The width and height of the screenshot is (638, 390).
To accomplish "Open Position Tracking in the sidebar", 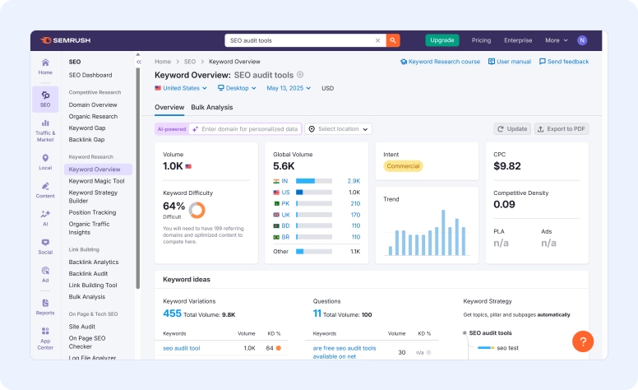I will pos(92,212).
